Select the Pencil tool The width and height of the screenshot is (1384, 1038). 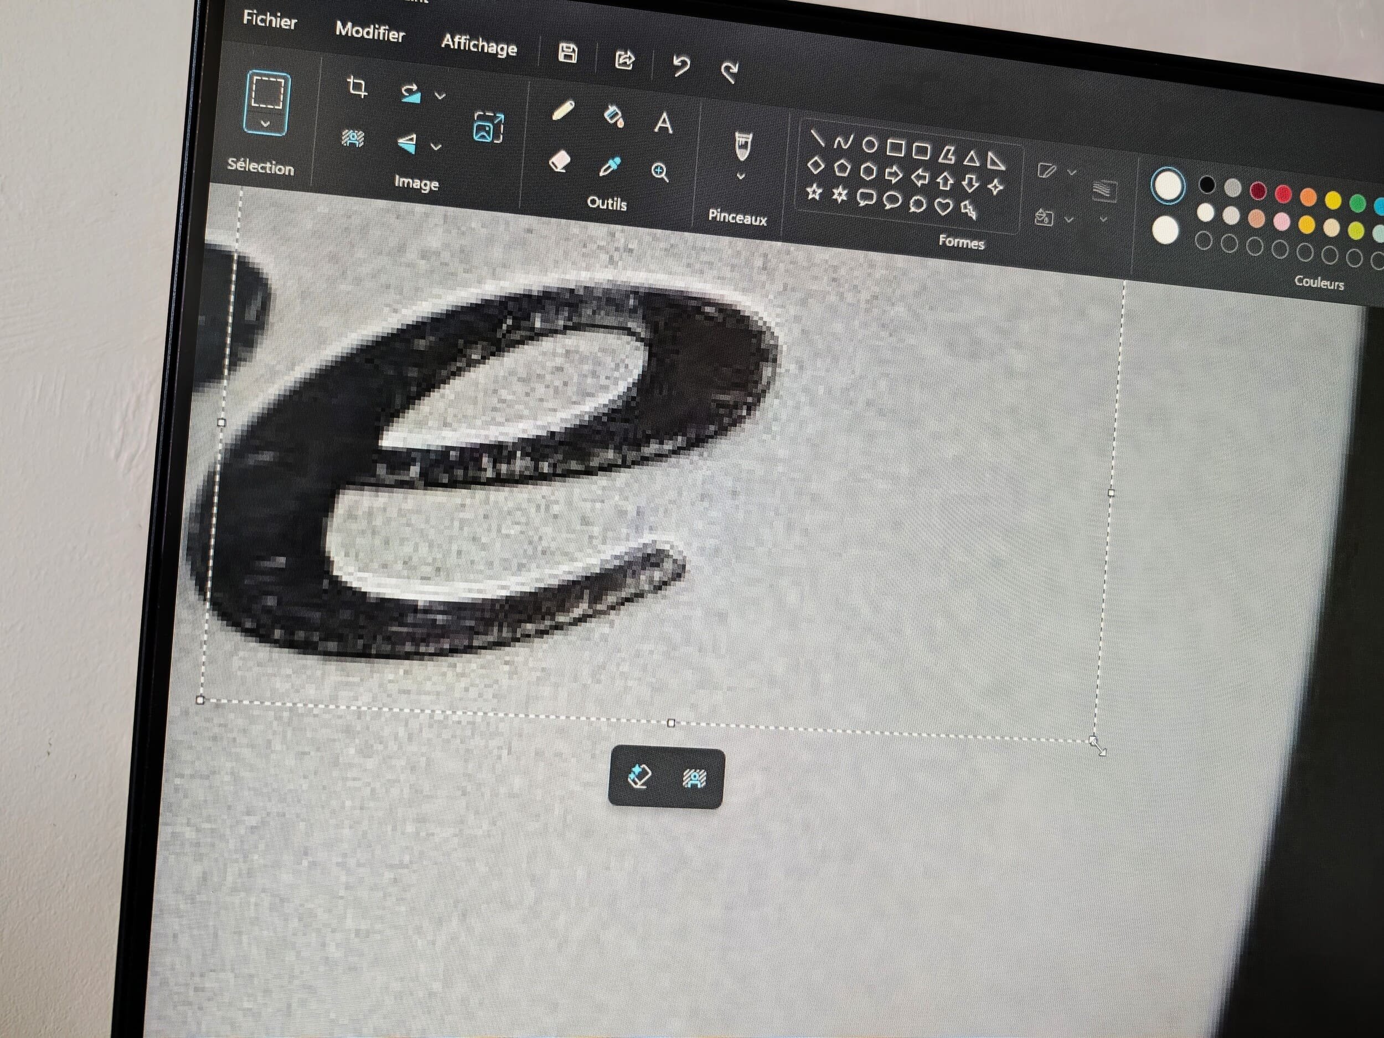click(563, 111)
